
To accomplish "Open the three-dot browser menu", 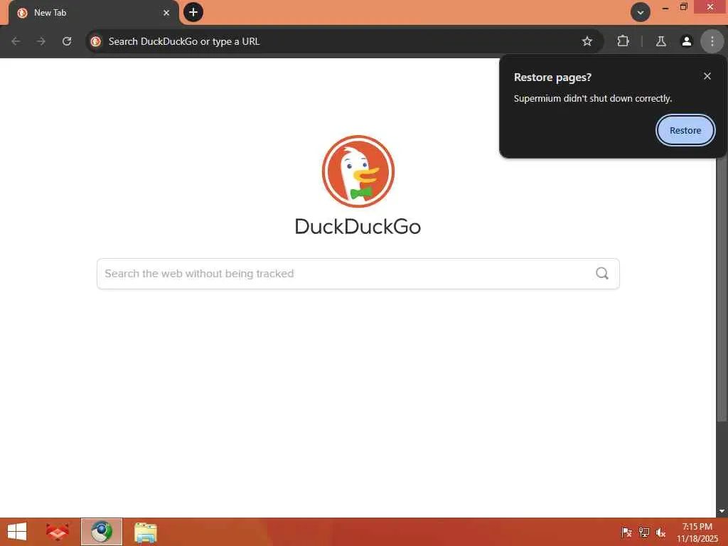I will (712, 41).
